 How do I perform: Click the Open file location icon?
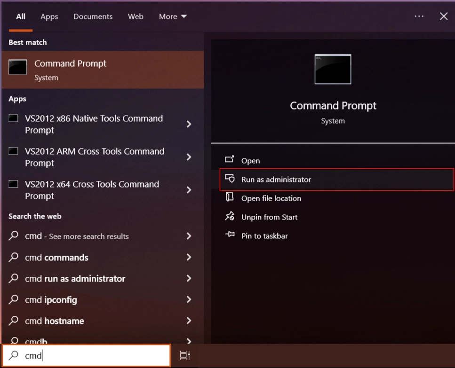pos(230,197)
